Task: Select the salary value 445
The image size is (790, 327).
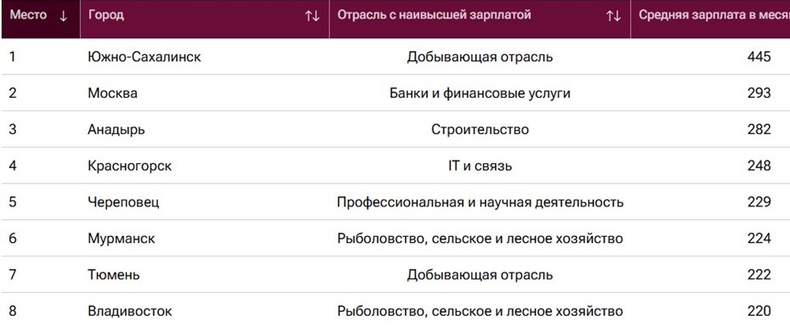Action: 759,57
